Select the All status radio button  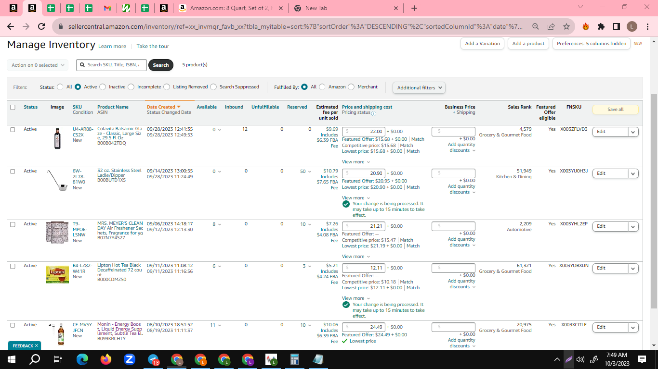point(60,87)
